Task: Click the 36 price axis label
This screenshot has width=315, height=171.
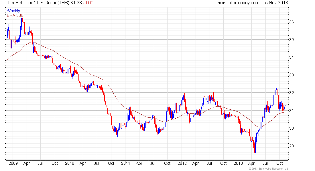Action: (291, 22)
